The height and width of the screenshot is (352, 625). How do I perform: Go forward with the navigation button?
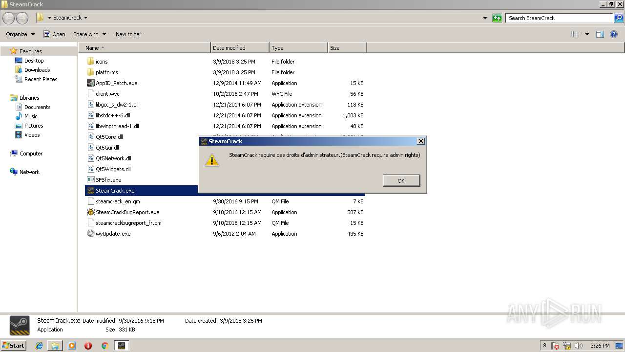coord(22,18)
